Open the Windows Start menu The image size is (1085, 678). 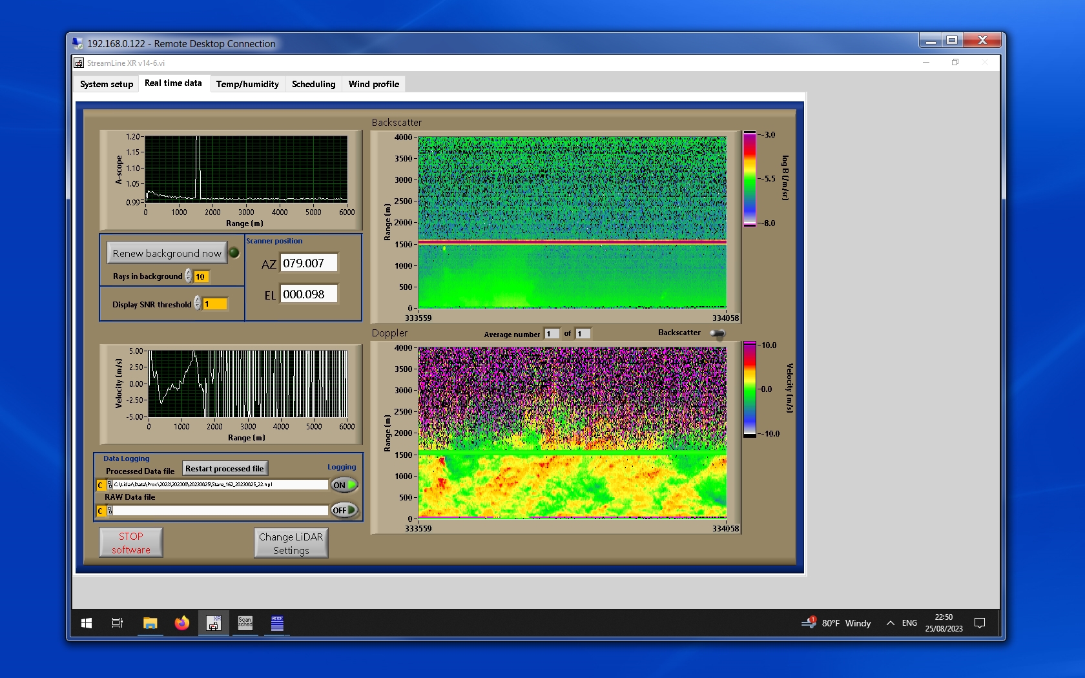[x=87, y=623]
